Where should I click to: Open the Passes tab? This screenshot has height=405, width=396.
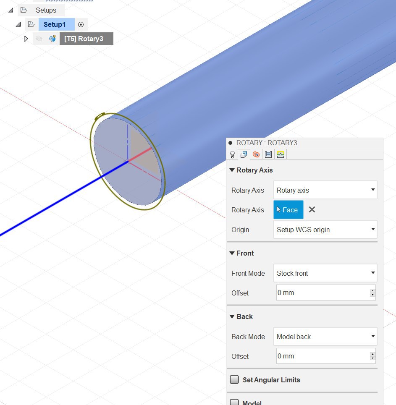pos(268,154)
